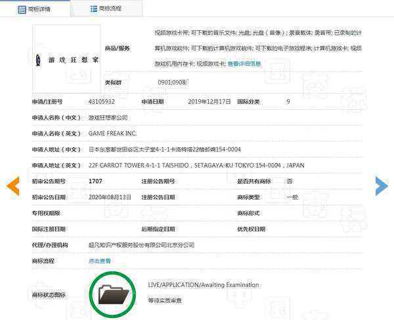Click the 商标状态图标 label
The height and width of the screenshot is (320, 394).
pos(49,294)
